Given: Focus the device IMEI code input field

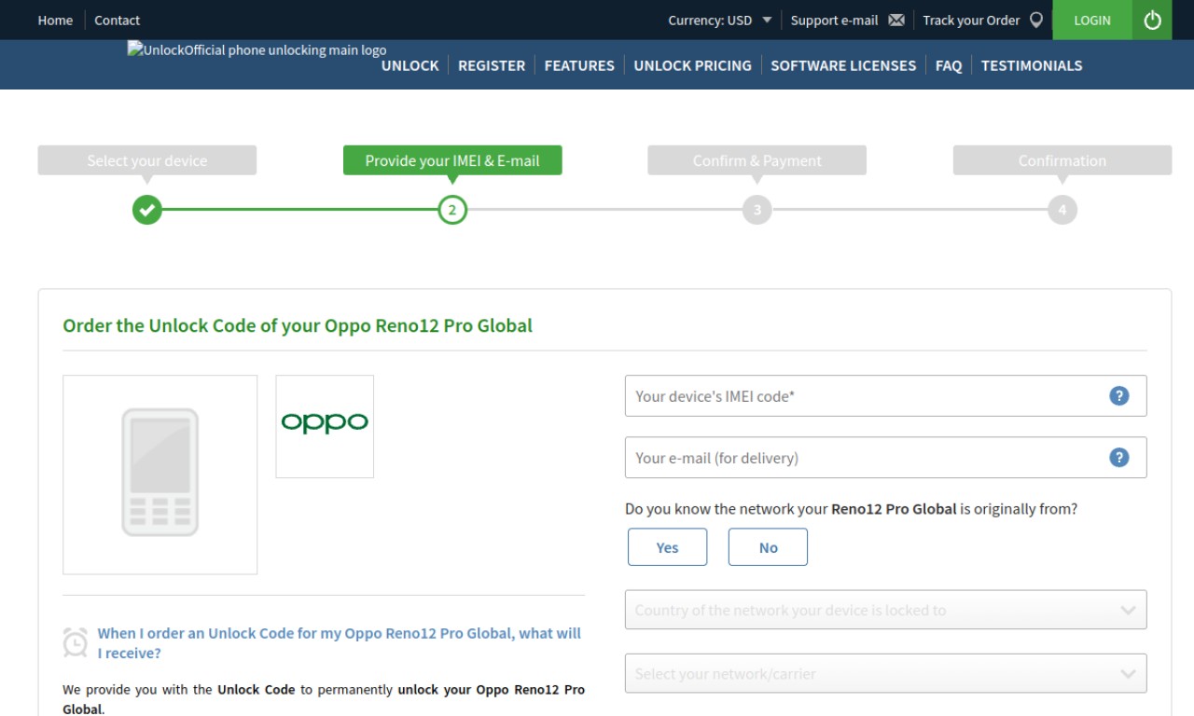Looking at the screenshot, I should click(885, 396).
